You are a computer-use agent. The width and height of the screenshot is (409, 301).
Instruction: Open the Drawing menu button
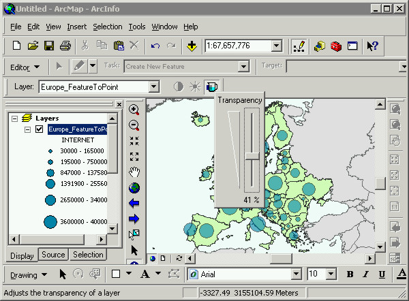28,274
